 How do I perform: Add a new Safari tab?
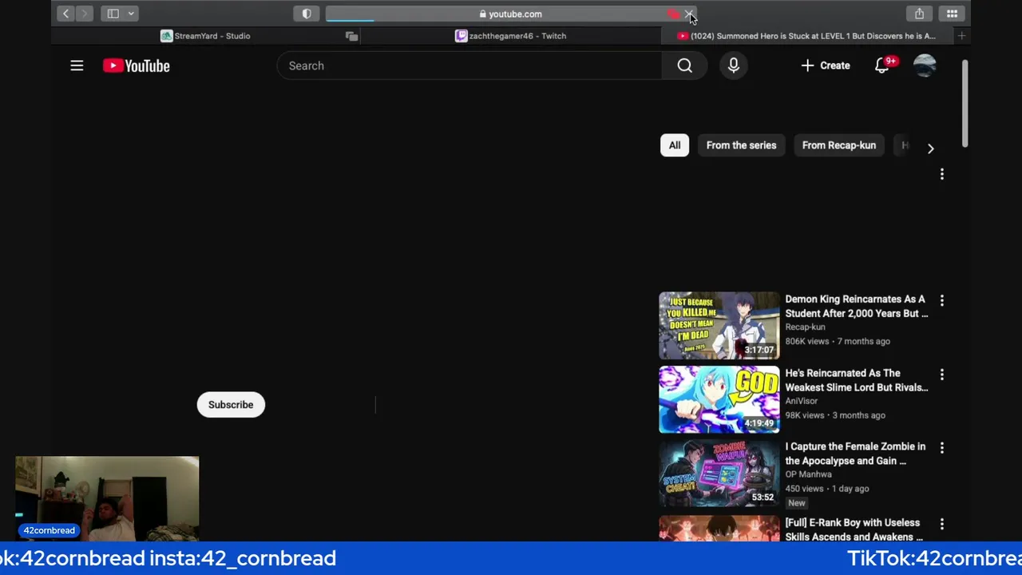pos(961,36)
